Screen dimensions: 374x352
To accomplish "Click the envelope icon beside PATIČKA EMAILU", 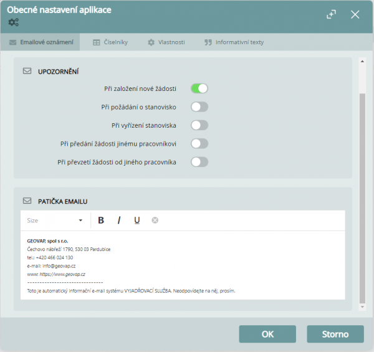I will click(27, 201).
